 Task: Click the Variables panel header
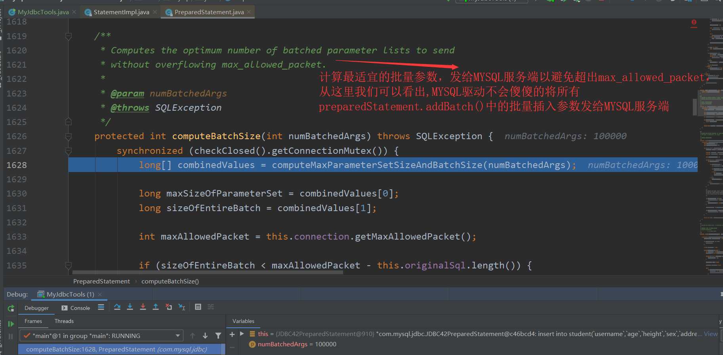point(243,321)
